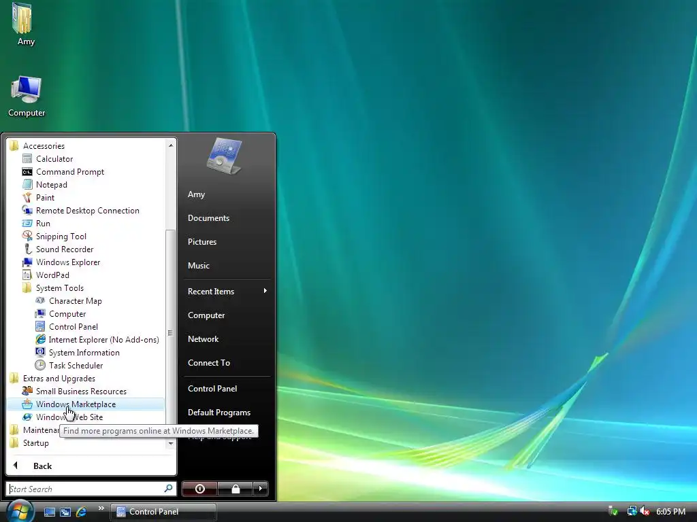Expand the Recent Items submenu arrow
The width and height of the screenshot is (697, 522).
tap(265, 291)
